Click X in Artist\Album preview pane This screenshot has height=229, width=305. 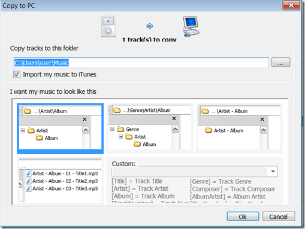[84, 119]
